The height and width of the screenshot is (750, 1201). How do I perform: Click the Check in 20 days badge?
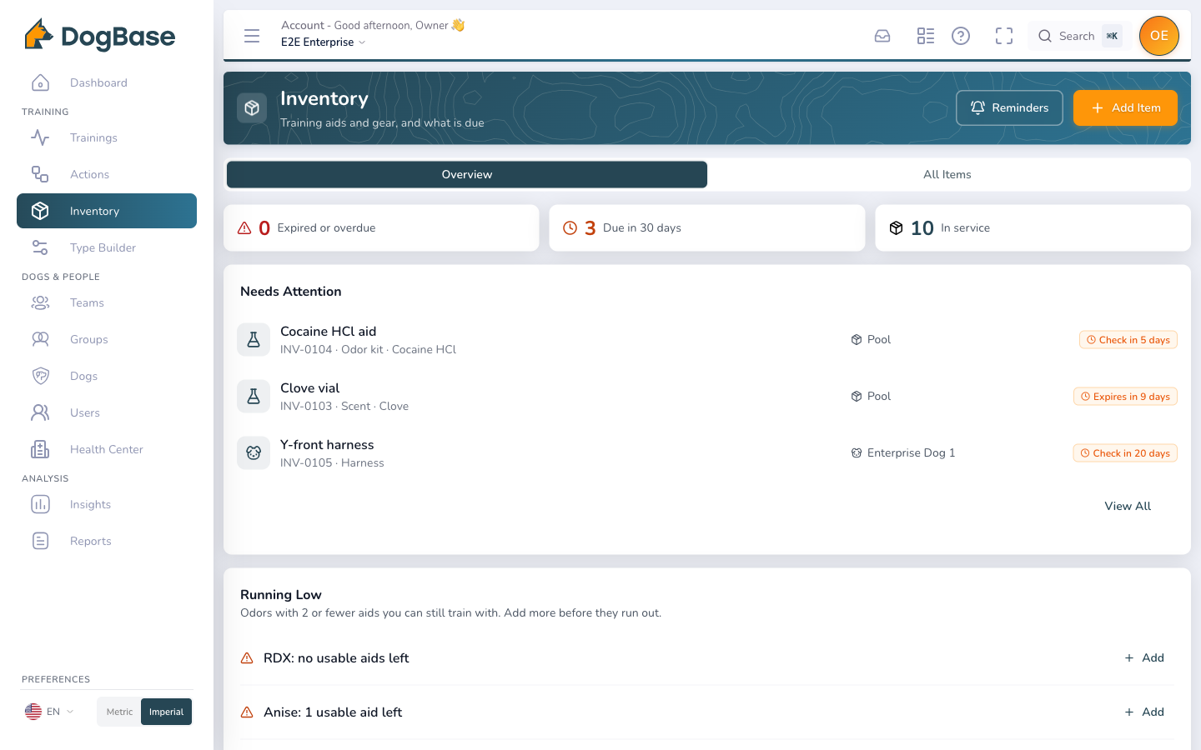point(1125,453)
